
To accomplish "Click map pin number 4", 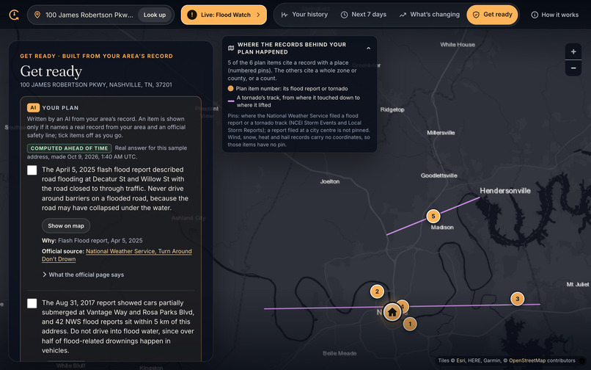I will click(x=404, y=306).
